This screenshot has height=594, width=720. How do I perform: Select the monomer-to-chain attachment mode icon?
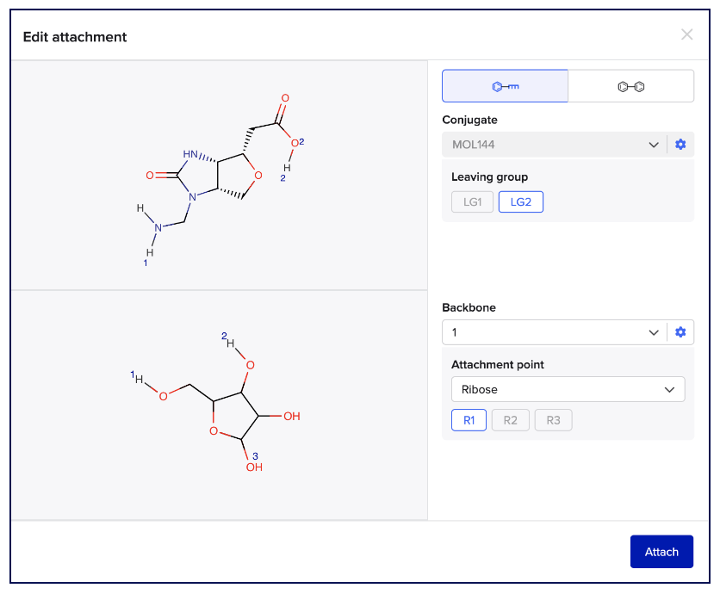pyautogui.click(x=505, y=86)
